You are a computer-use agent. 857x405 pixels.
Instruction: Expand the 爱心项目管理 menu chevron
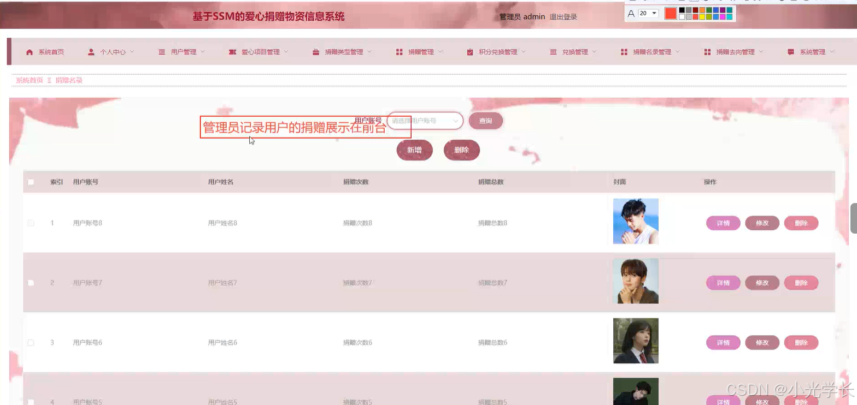[x=285, y=52]
